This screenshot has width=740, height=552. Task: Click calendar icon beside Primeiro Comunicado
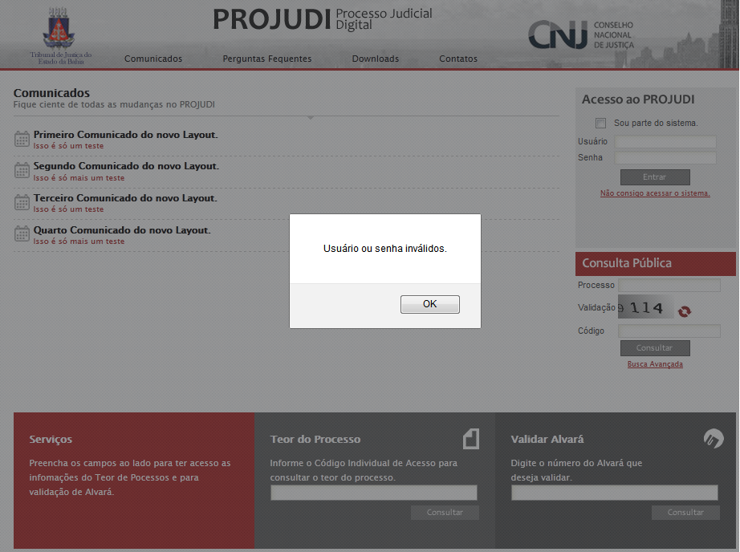point(22,140)
